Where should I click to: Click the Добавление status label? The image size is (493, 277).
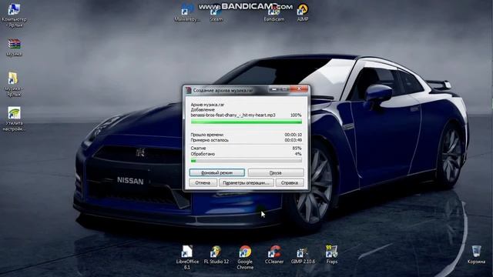(203, 110)
